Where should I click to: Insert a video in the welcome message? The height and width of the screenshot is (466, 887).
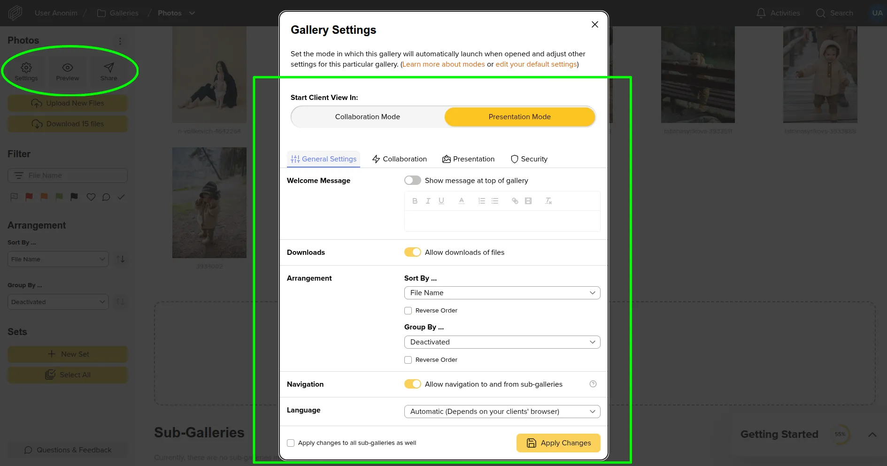528,200
